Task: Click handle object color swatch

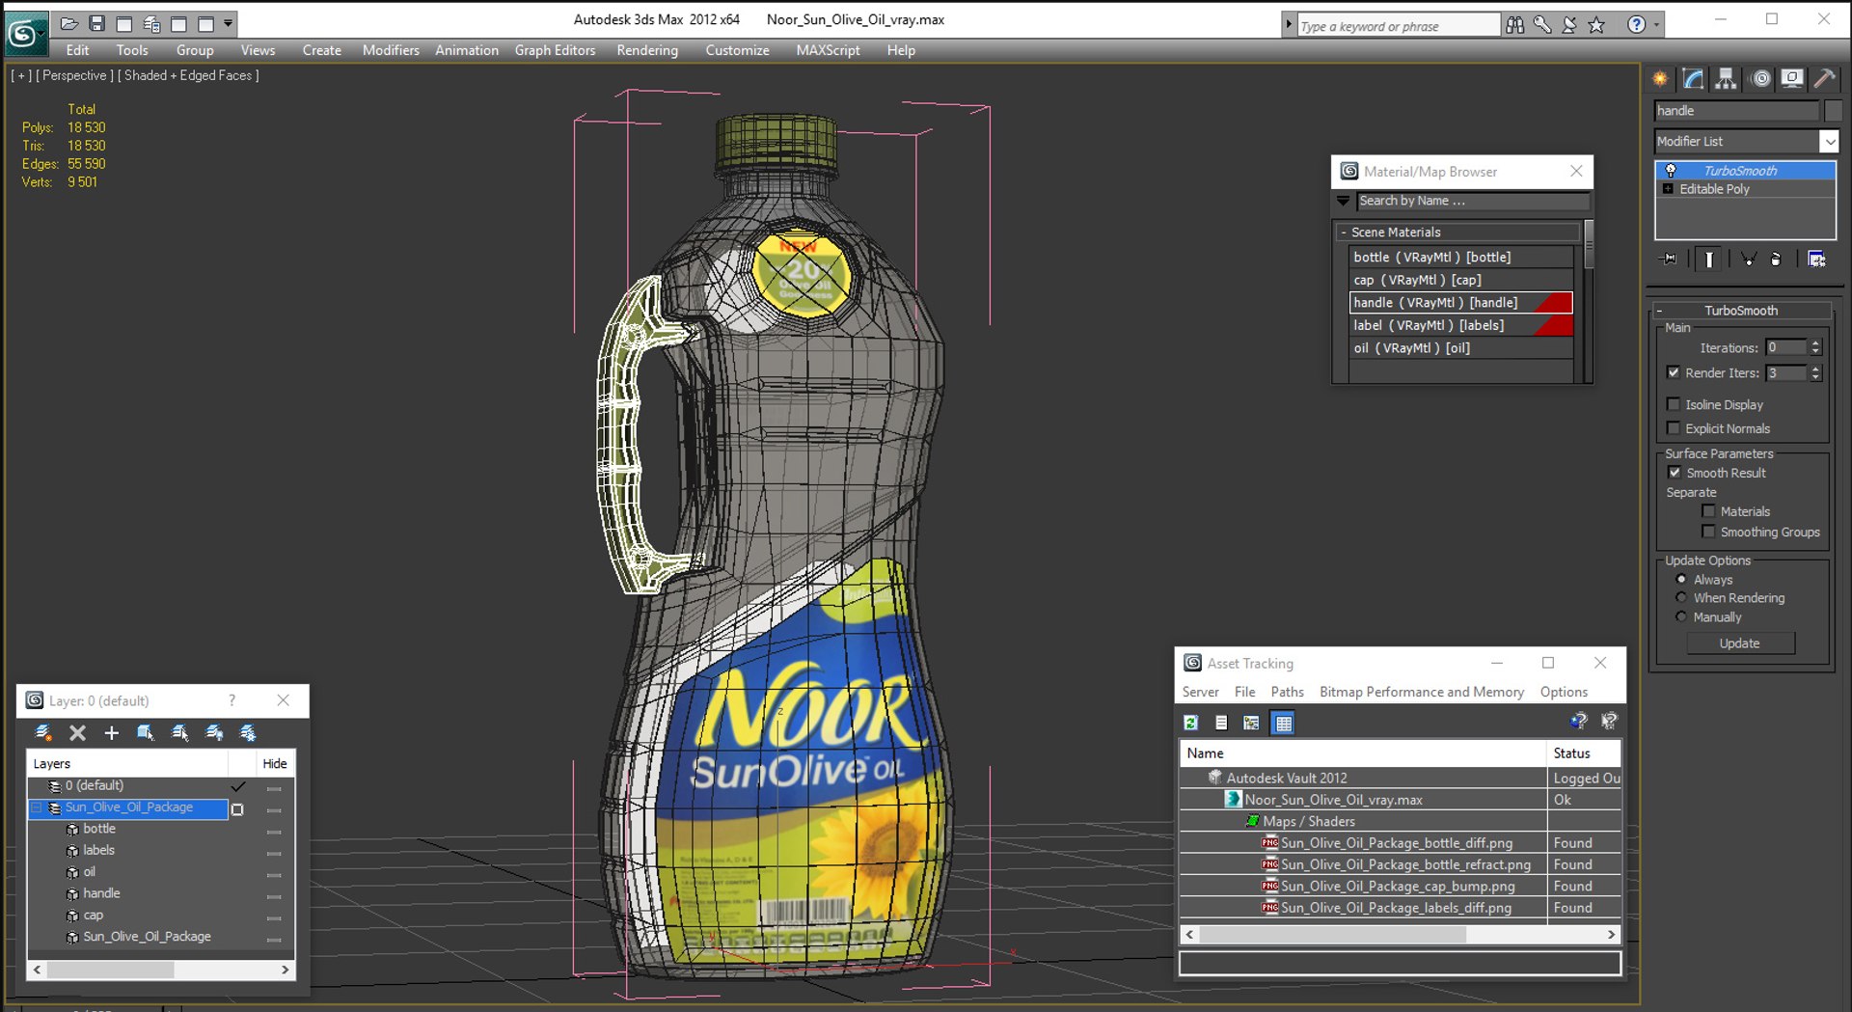Action: tap(1834, 111)
